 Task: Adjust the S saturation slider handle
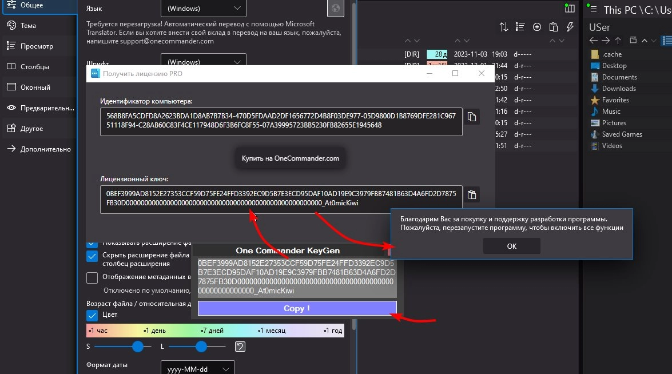pyautogui.click(x=138, y=347)
